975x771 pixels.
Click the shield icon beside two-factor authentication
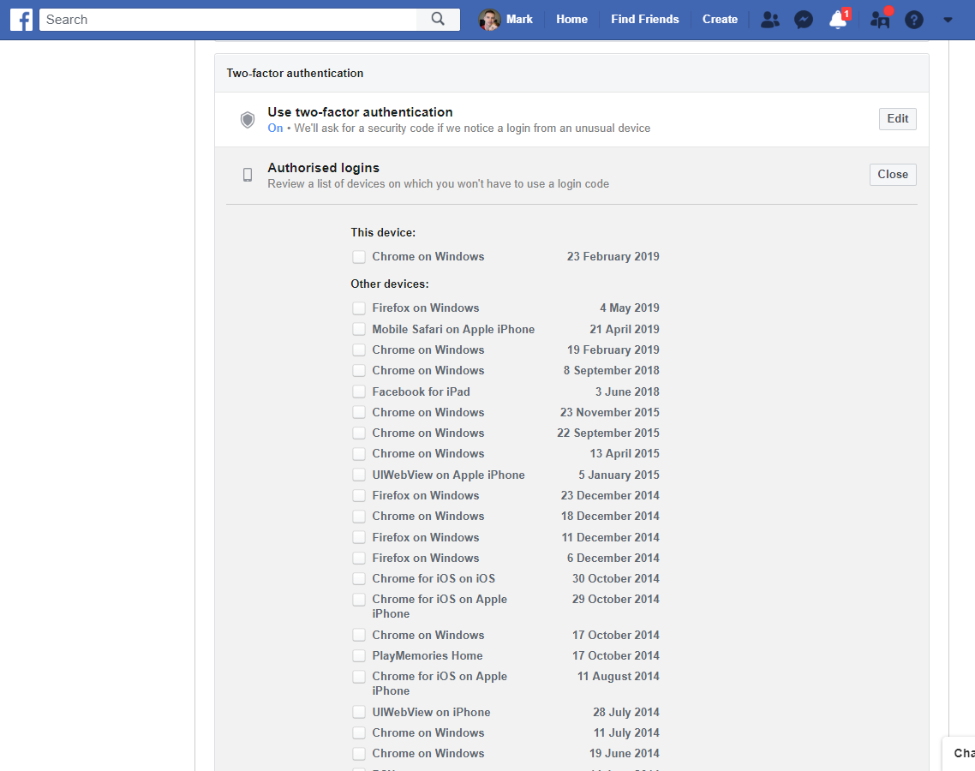coord(248,119)
